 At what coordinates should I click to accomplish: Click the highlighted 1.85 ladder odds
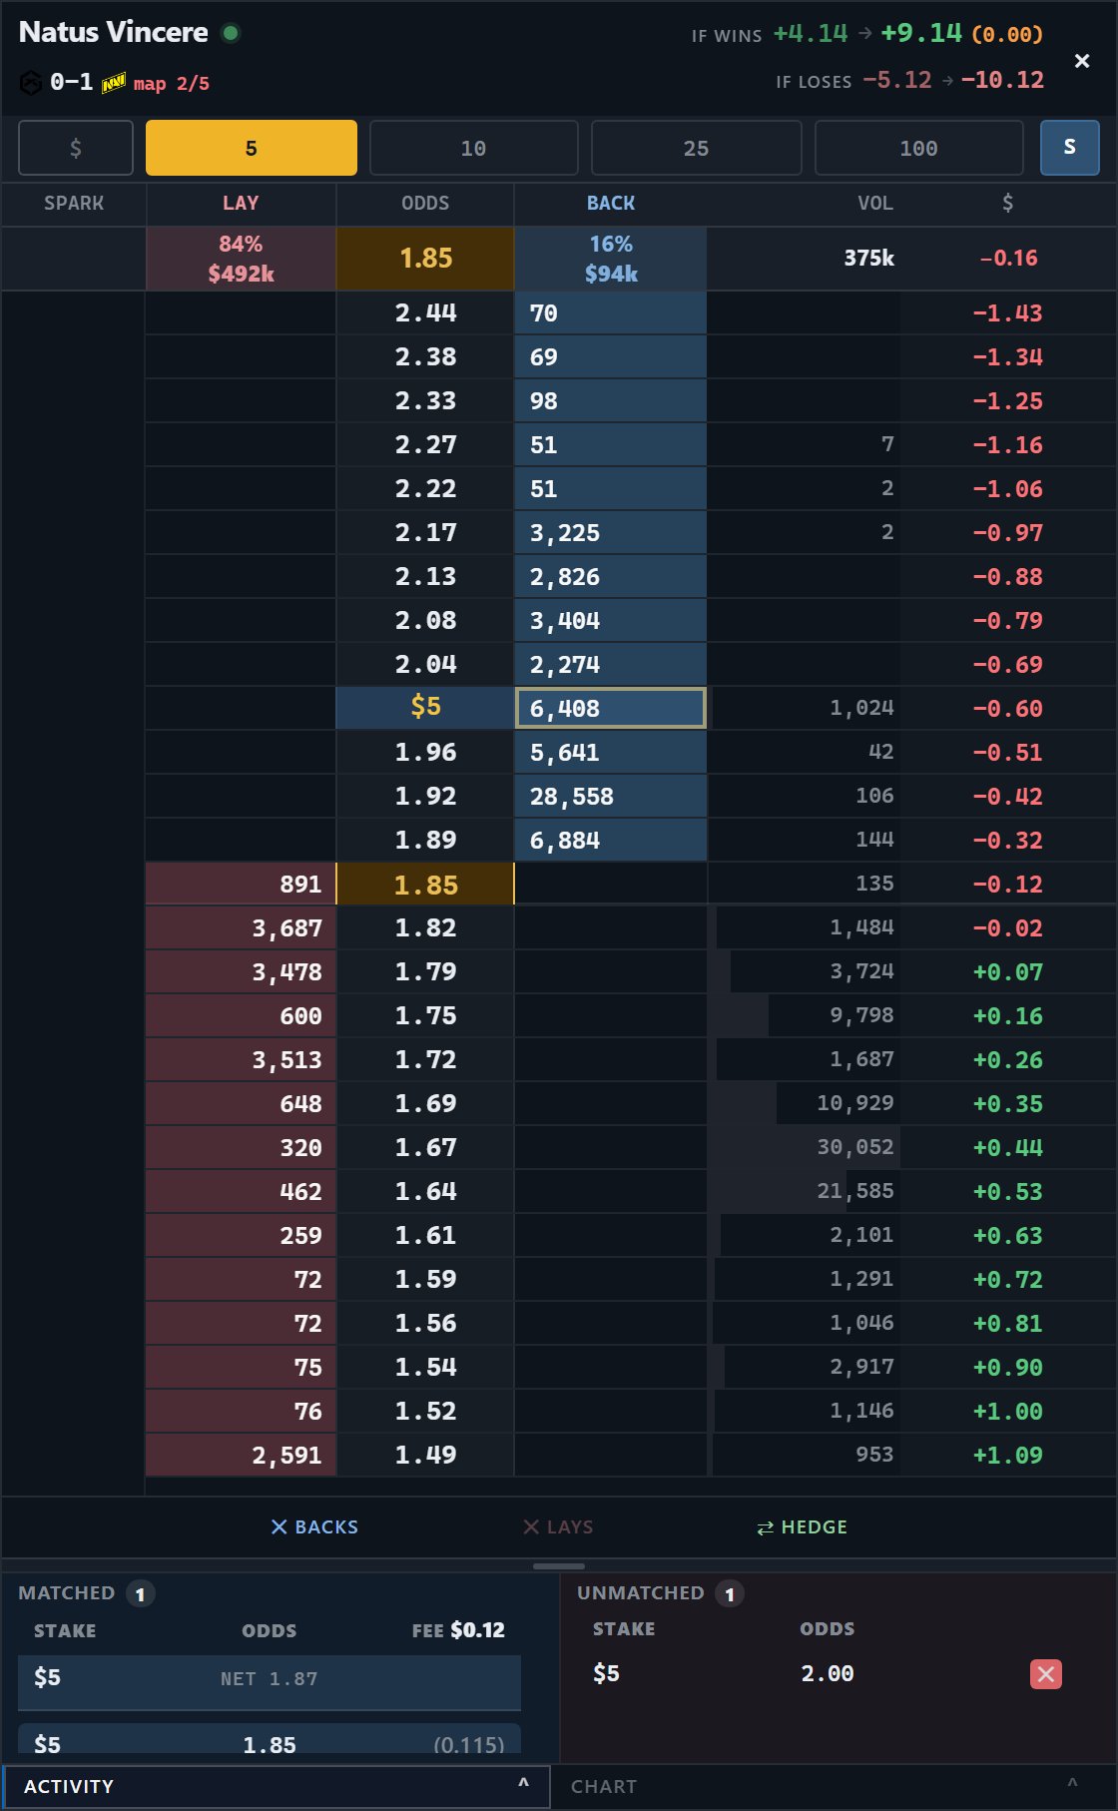[425, 885]
